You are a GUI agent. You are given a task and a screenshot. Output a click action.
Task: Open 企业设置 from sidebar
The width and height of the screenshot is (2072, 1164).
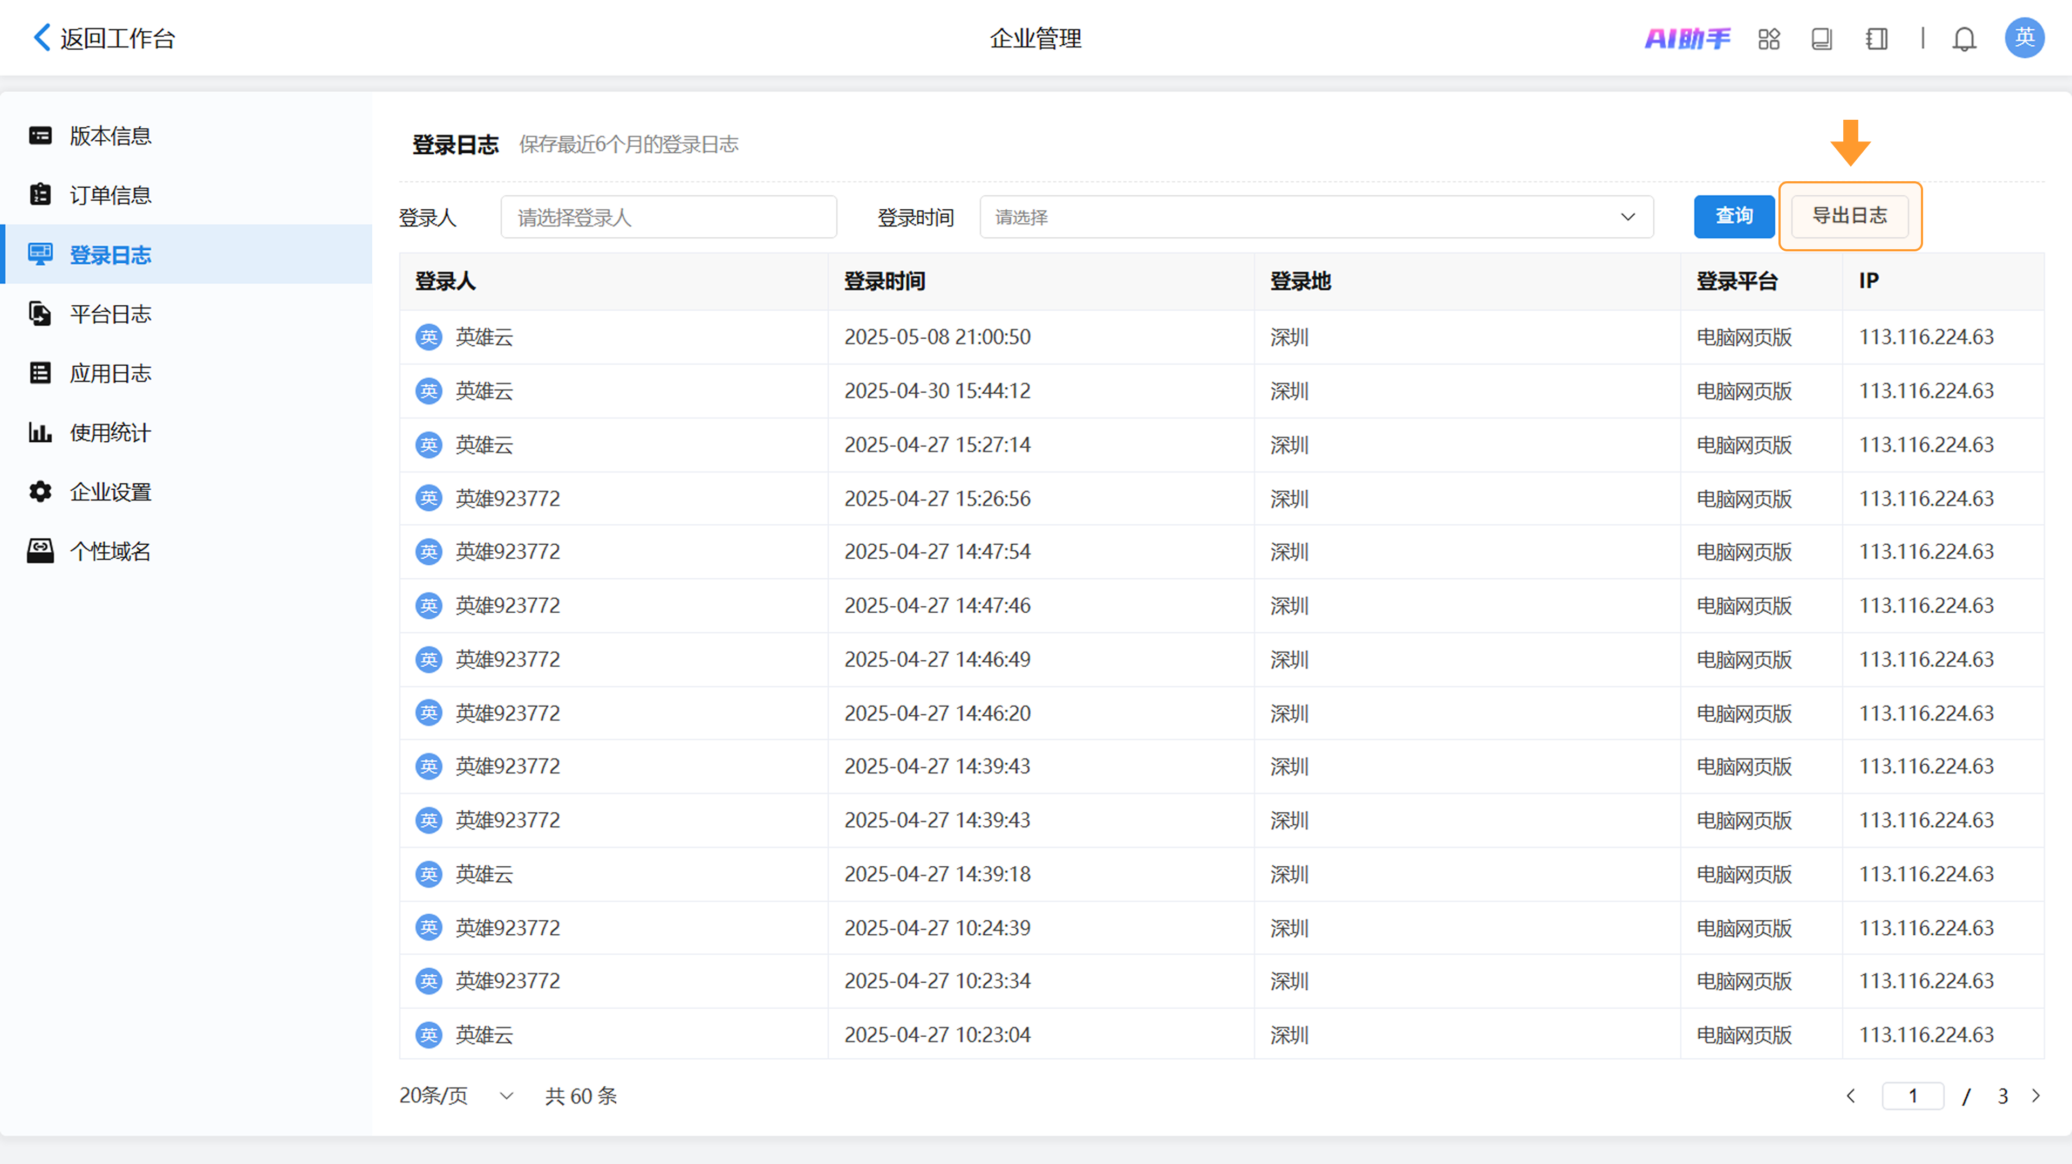(110, 492)
